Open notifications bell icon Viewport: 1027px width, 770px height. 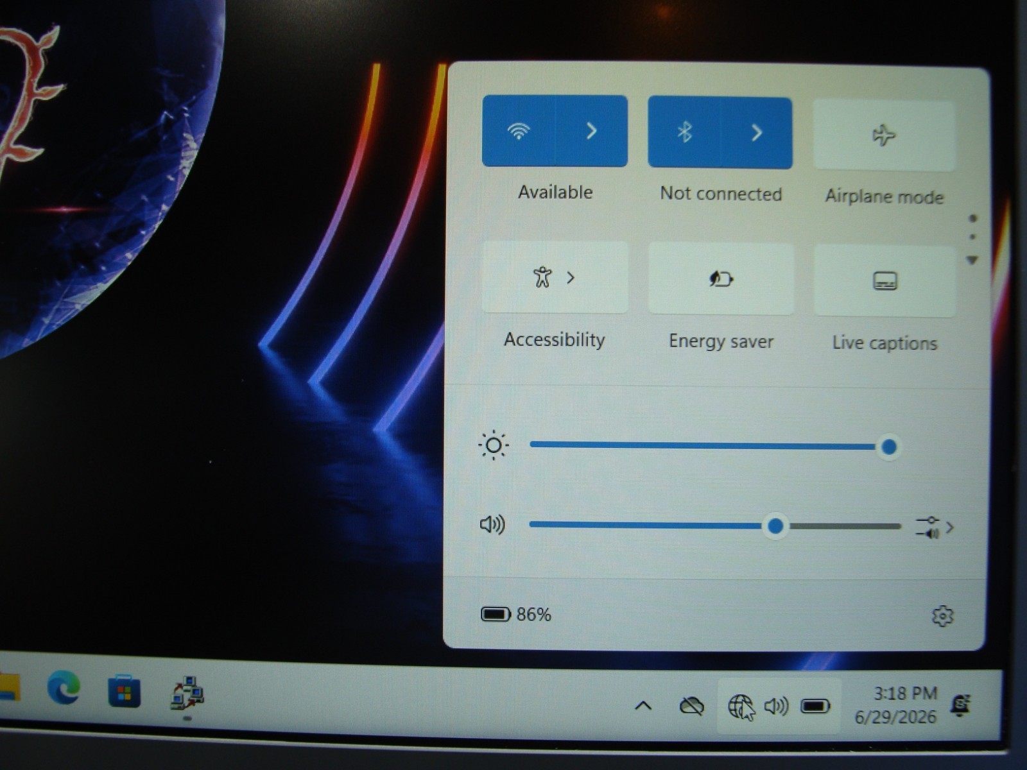(960, 706)
